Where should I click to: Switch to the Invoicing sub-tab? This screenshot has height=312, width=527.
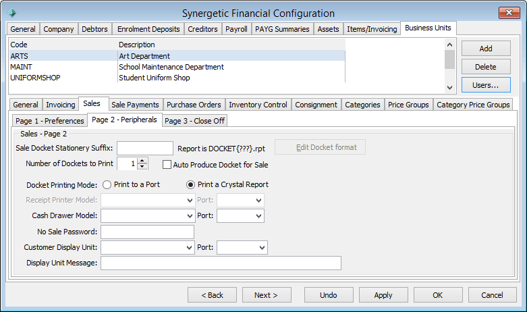click(x=61, y=105)
